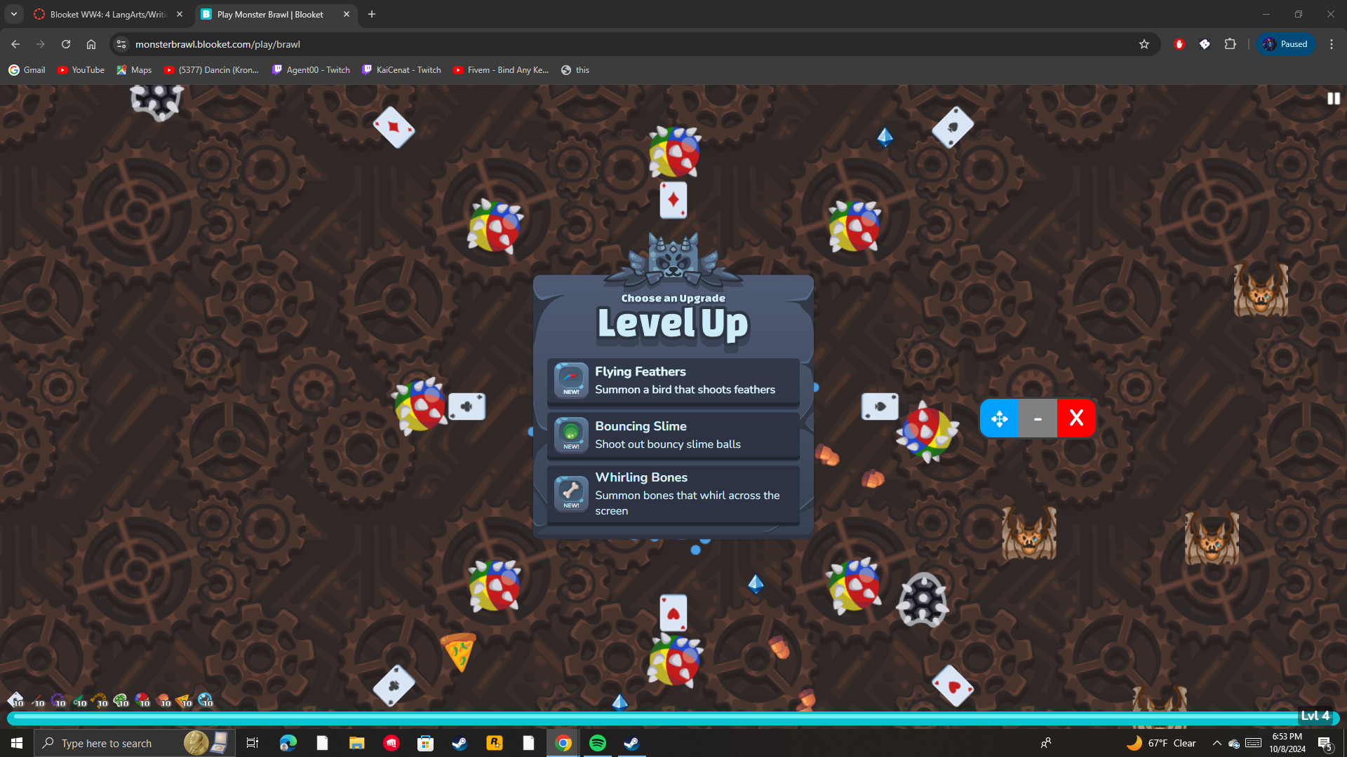Choose the Bouncing Slime upgrade
Screen dimensions: 1347x757
tap(673, 435)
